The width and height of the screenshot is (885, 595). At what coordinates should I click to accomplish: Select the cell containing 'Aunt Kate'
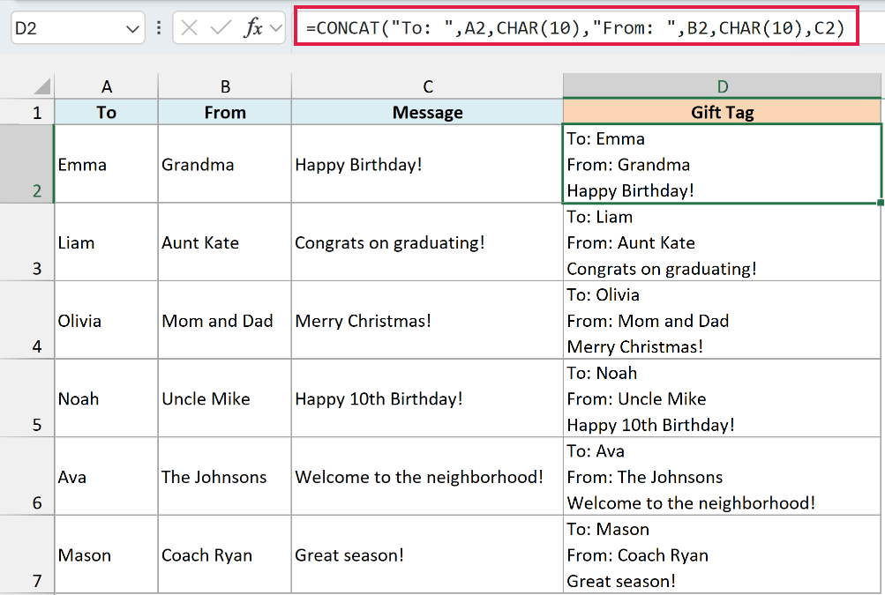[x=225, y=242]
